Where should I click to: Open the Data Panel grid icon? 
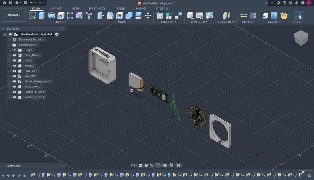(x=11, y=3)
